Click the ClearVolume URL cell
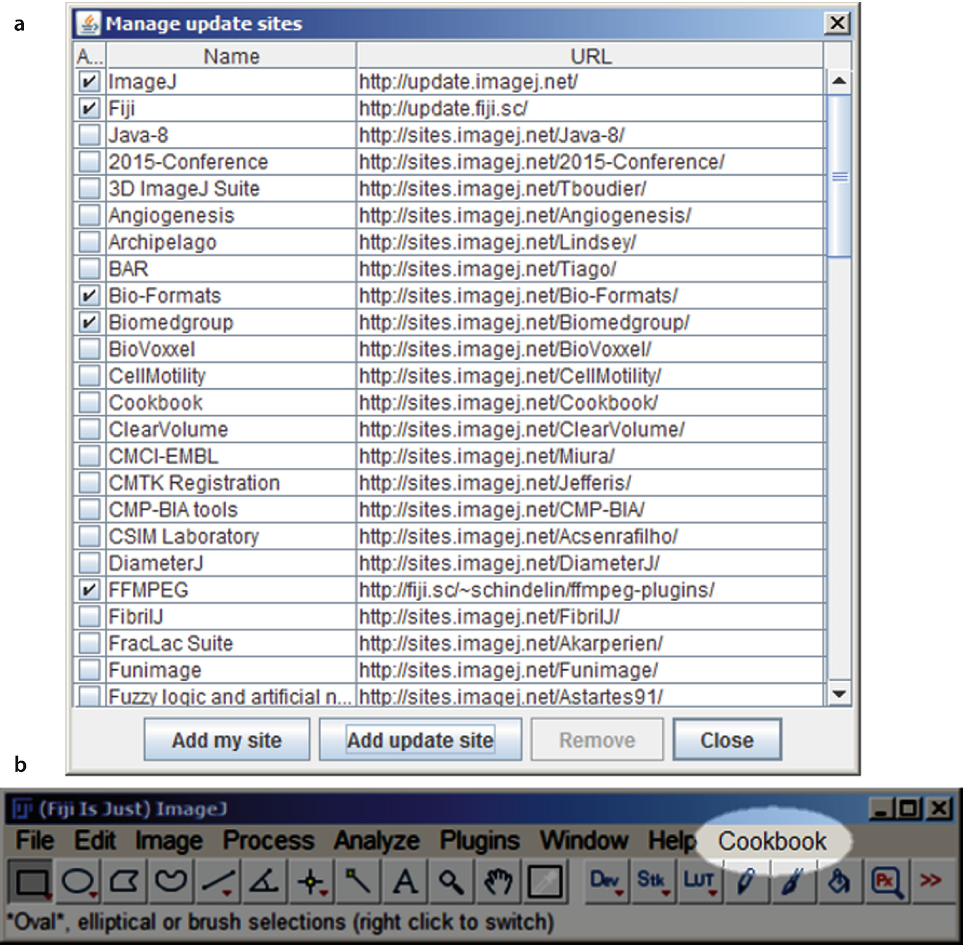This screenshot has height=945, width=963. pos(591,430)
